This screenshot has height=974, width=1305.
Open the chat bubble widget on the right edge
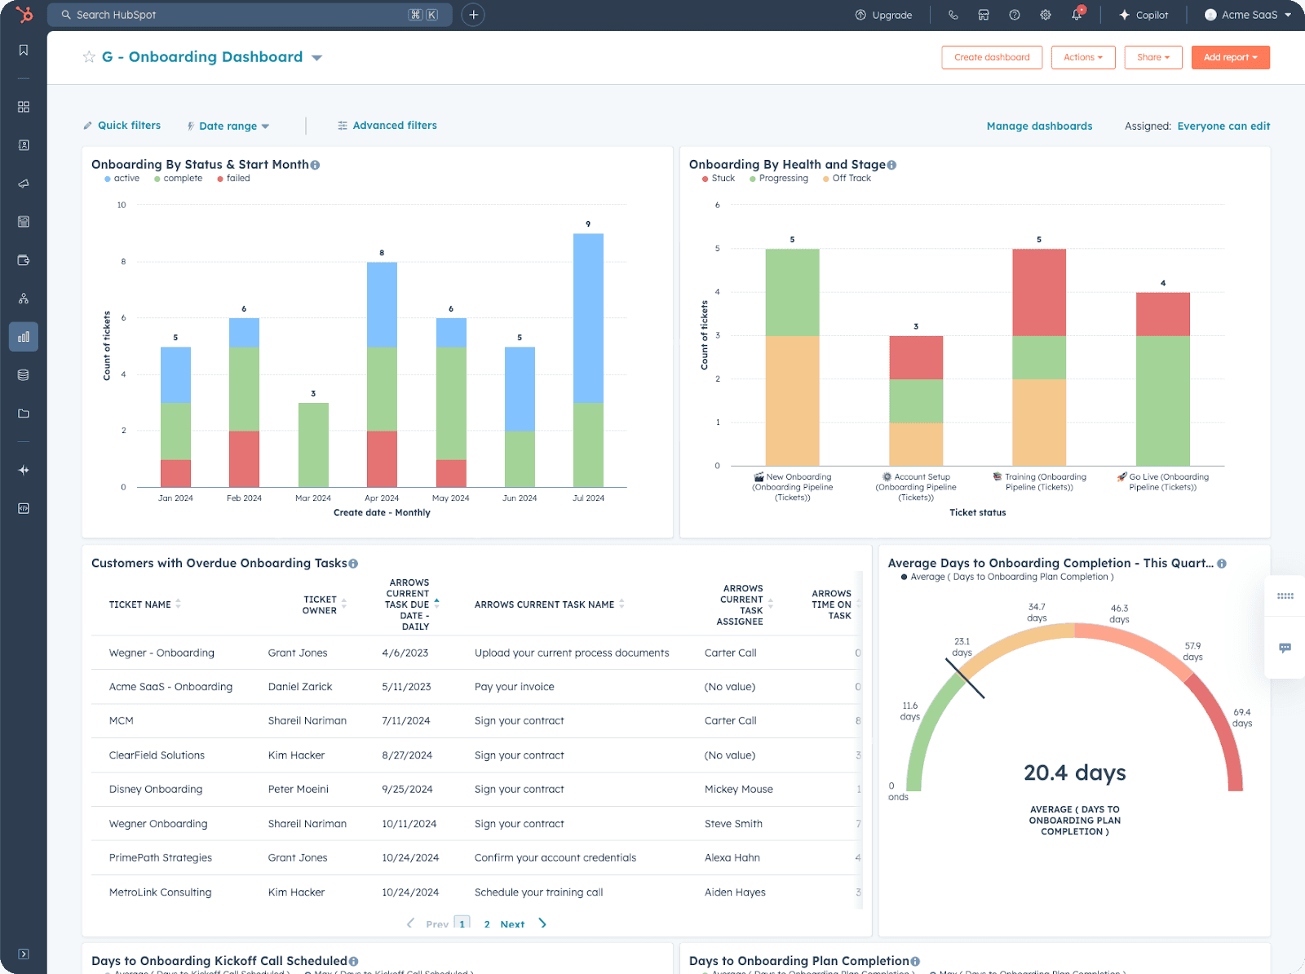click(x=1285, y=649)
